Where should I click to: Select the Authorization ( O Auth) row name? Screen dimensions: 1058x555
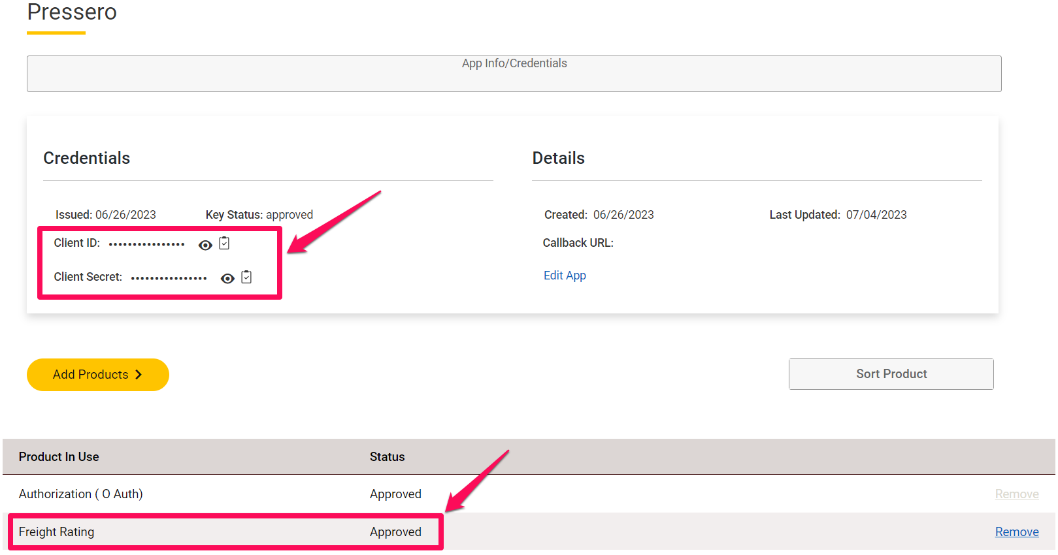click(81, 494)
